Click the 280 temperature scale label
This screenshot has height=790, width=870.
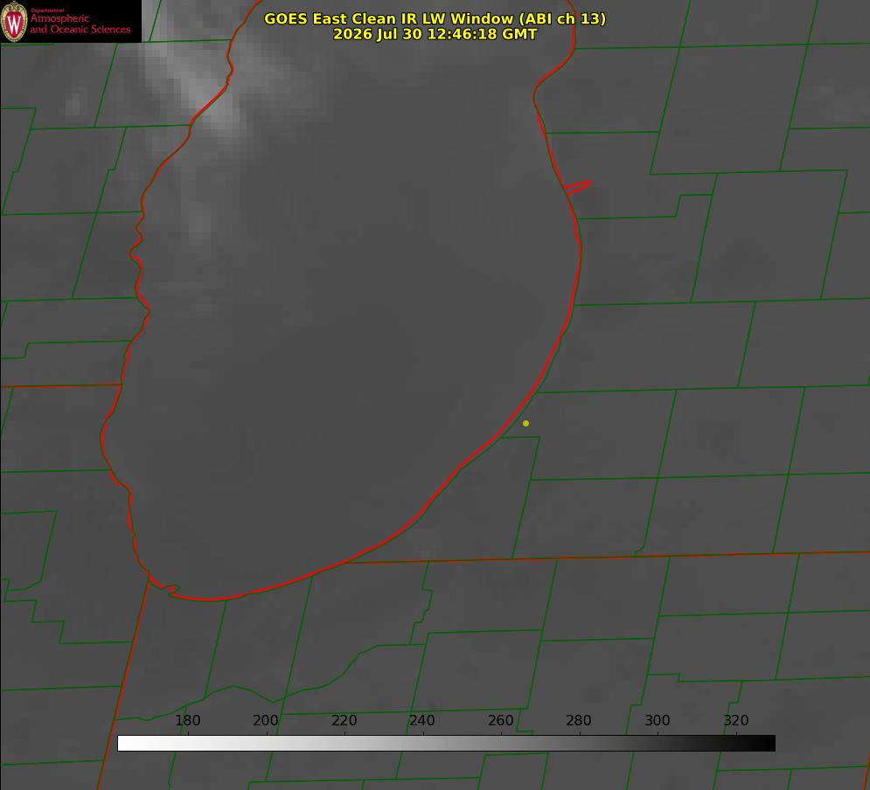pos(578,720)
